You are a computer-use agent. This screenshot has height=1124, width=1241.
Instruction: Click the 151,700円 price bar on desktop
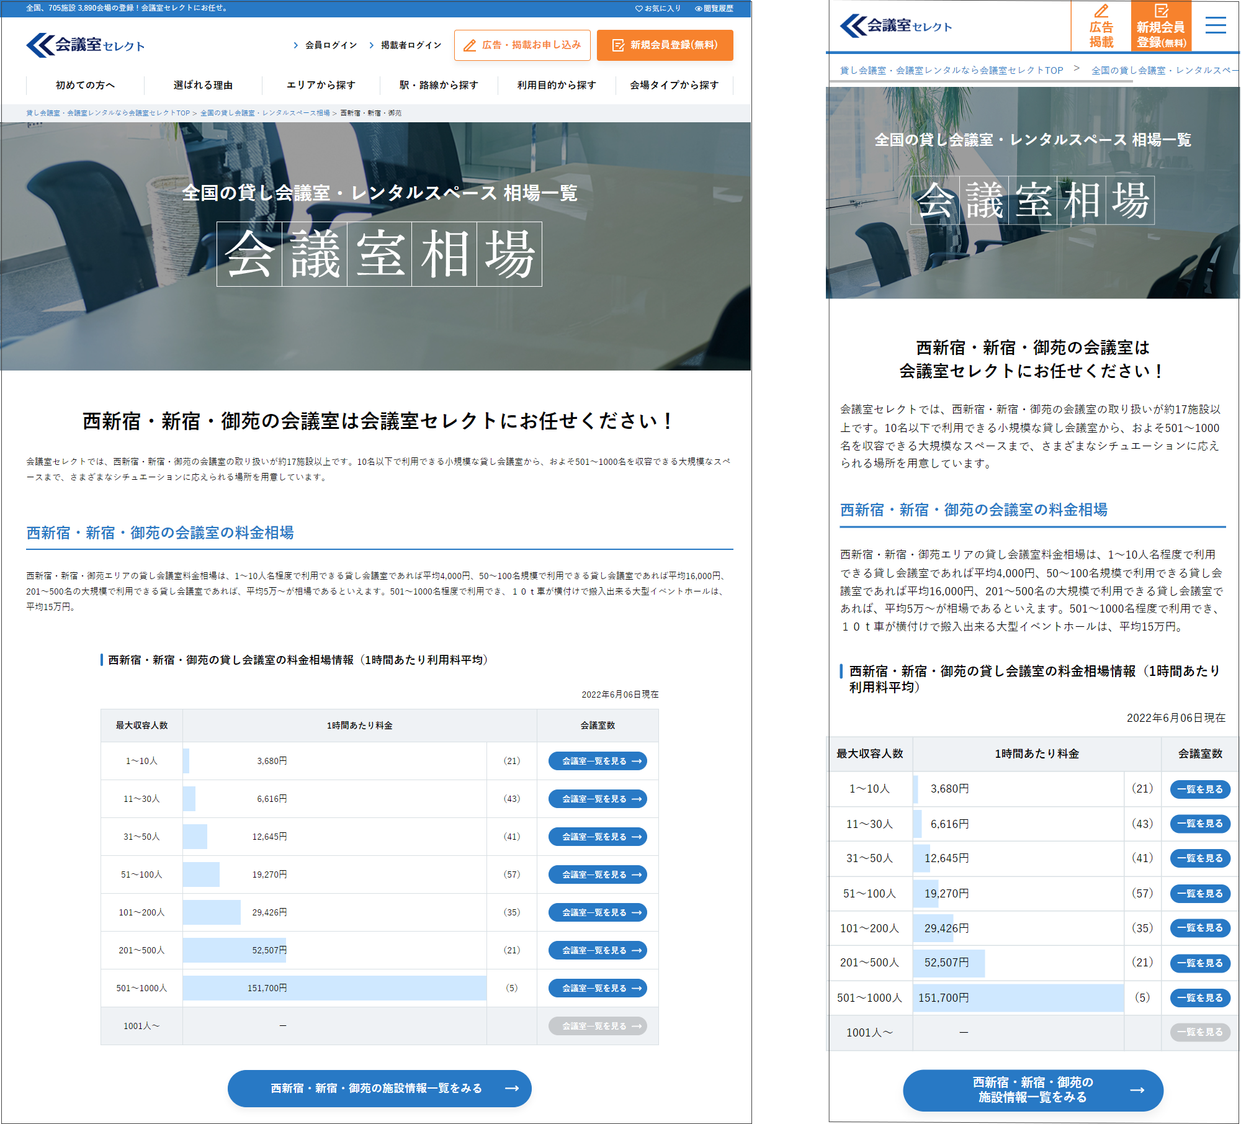(334, 988)
